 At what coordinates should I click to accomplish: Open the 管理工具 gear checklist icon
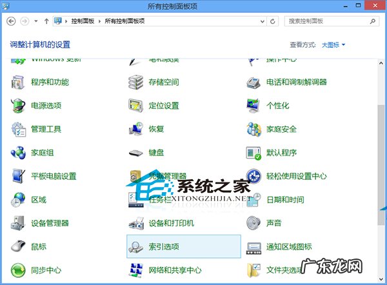point(19,129)
